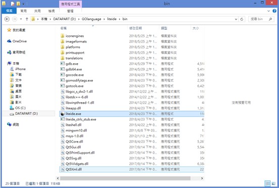Select the gdb.exe file icon
The image size is (279, 188).
[x=63, y=64]
